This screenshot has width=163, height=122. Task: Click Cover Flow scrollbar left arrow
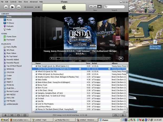(x=51, y=58)
